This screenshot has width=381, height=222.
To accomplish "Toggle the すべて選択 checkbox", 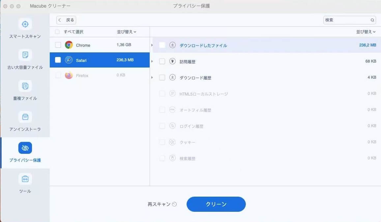I will coord(57,32).
